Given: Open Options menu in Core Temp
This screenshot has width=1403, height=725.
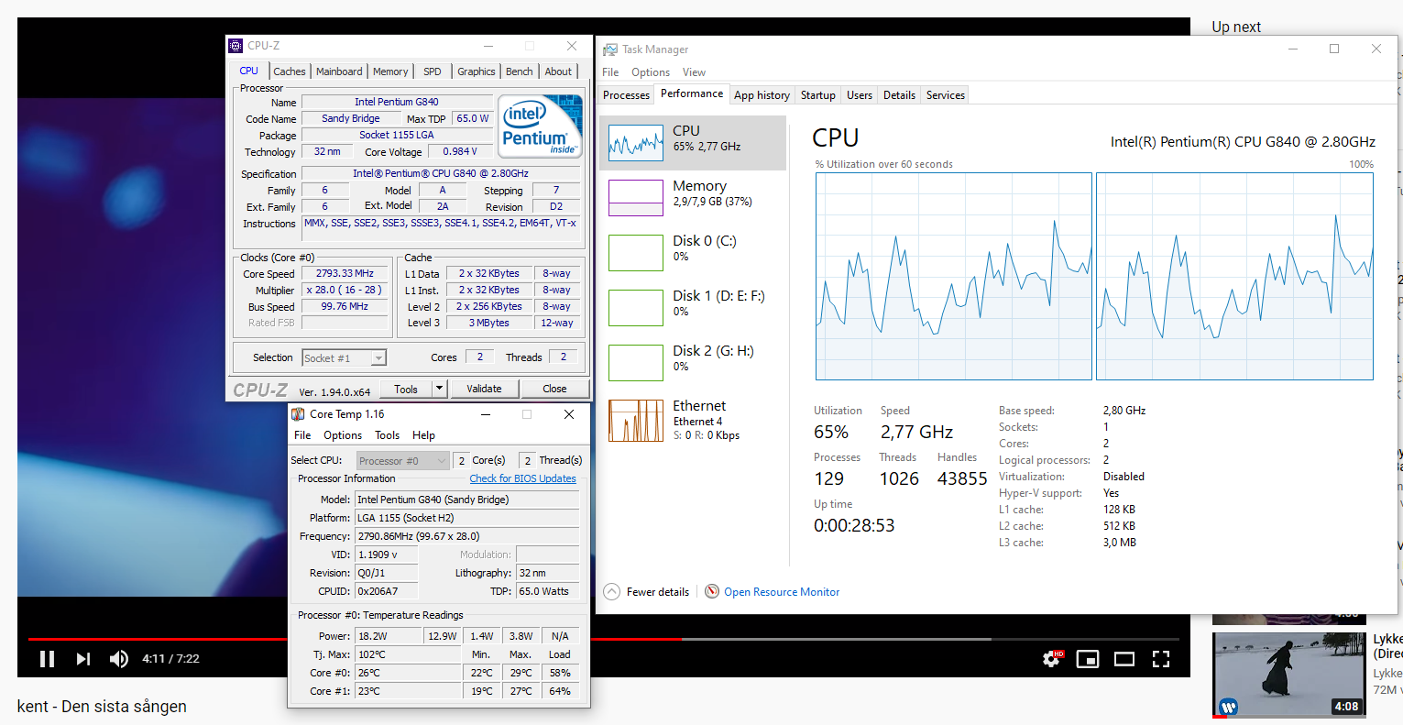Looking at the screenshot, I should tap(343, 435).
